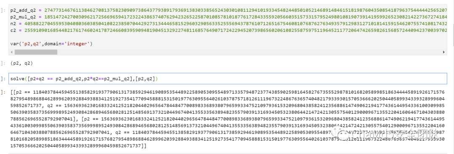The height and width of the screenshot is (154, 454).
Task: Click the horizontal scrollbar thumb in the code cell
Action: [36, 52]
